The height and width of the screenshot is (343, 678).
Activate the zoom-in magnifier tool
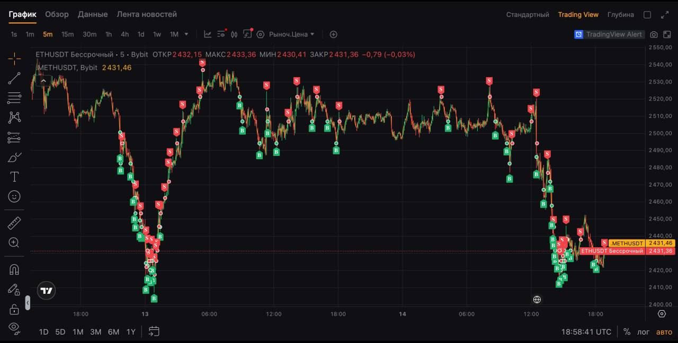pos(14,243)
